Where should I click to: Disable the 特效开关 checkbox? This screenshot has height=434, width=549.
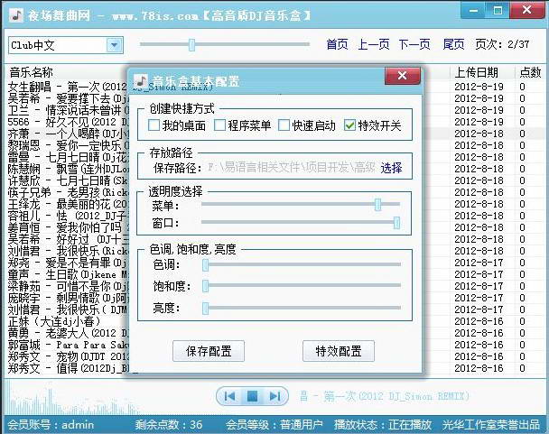349,125
